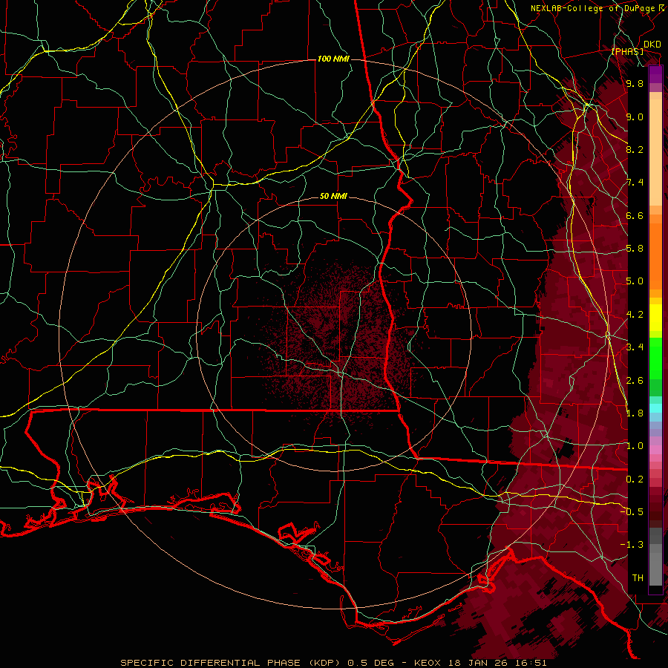The height and width of the screenshot is (668, 668).
Task: Click the 9.0 scale value
Action: [635, 117]
